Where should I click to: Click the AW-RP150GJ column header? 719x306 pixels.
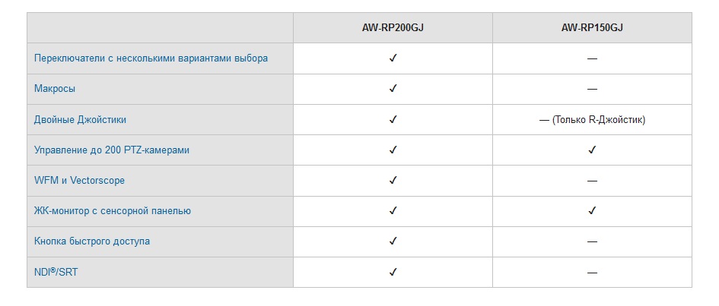pos(592,28)
